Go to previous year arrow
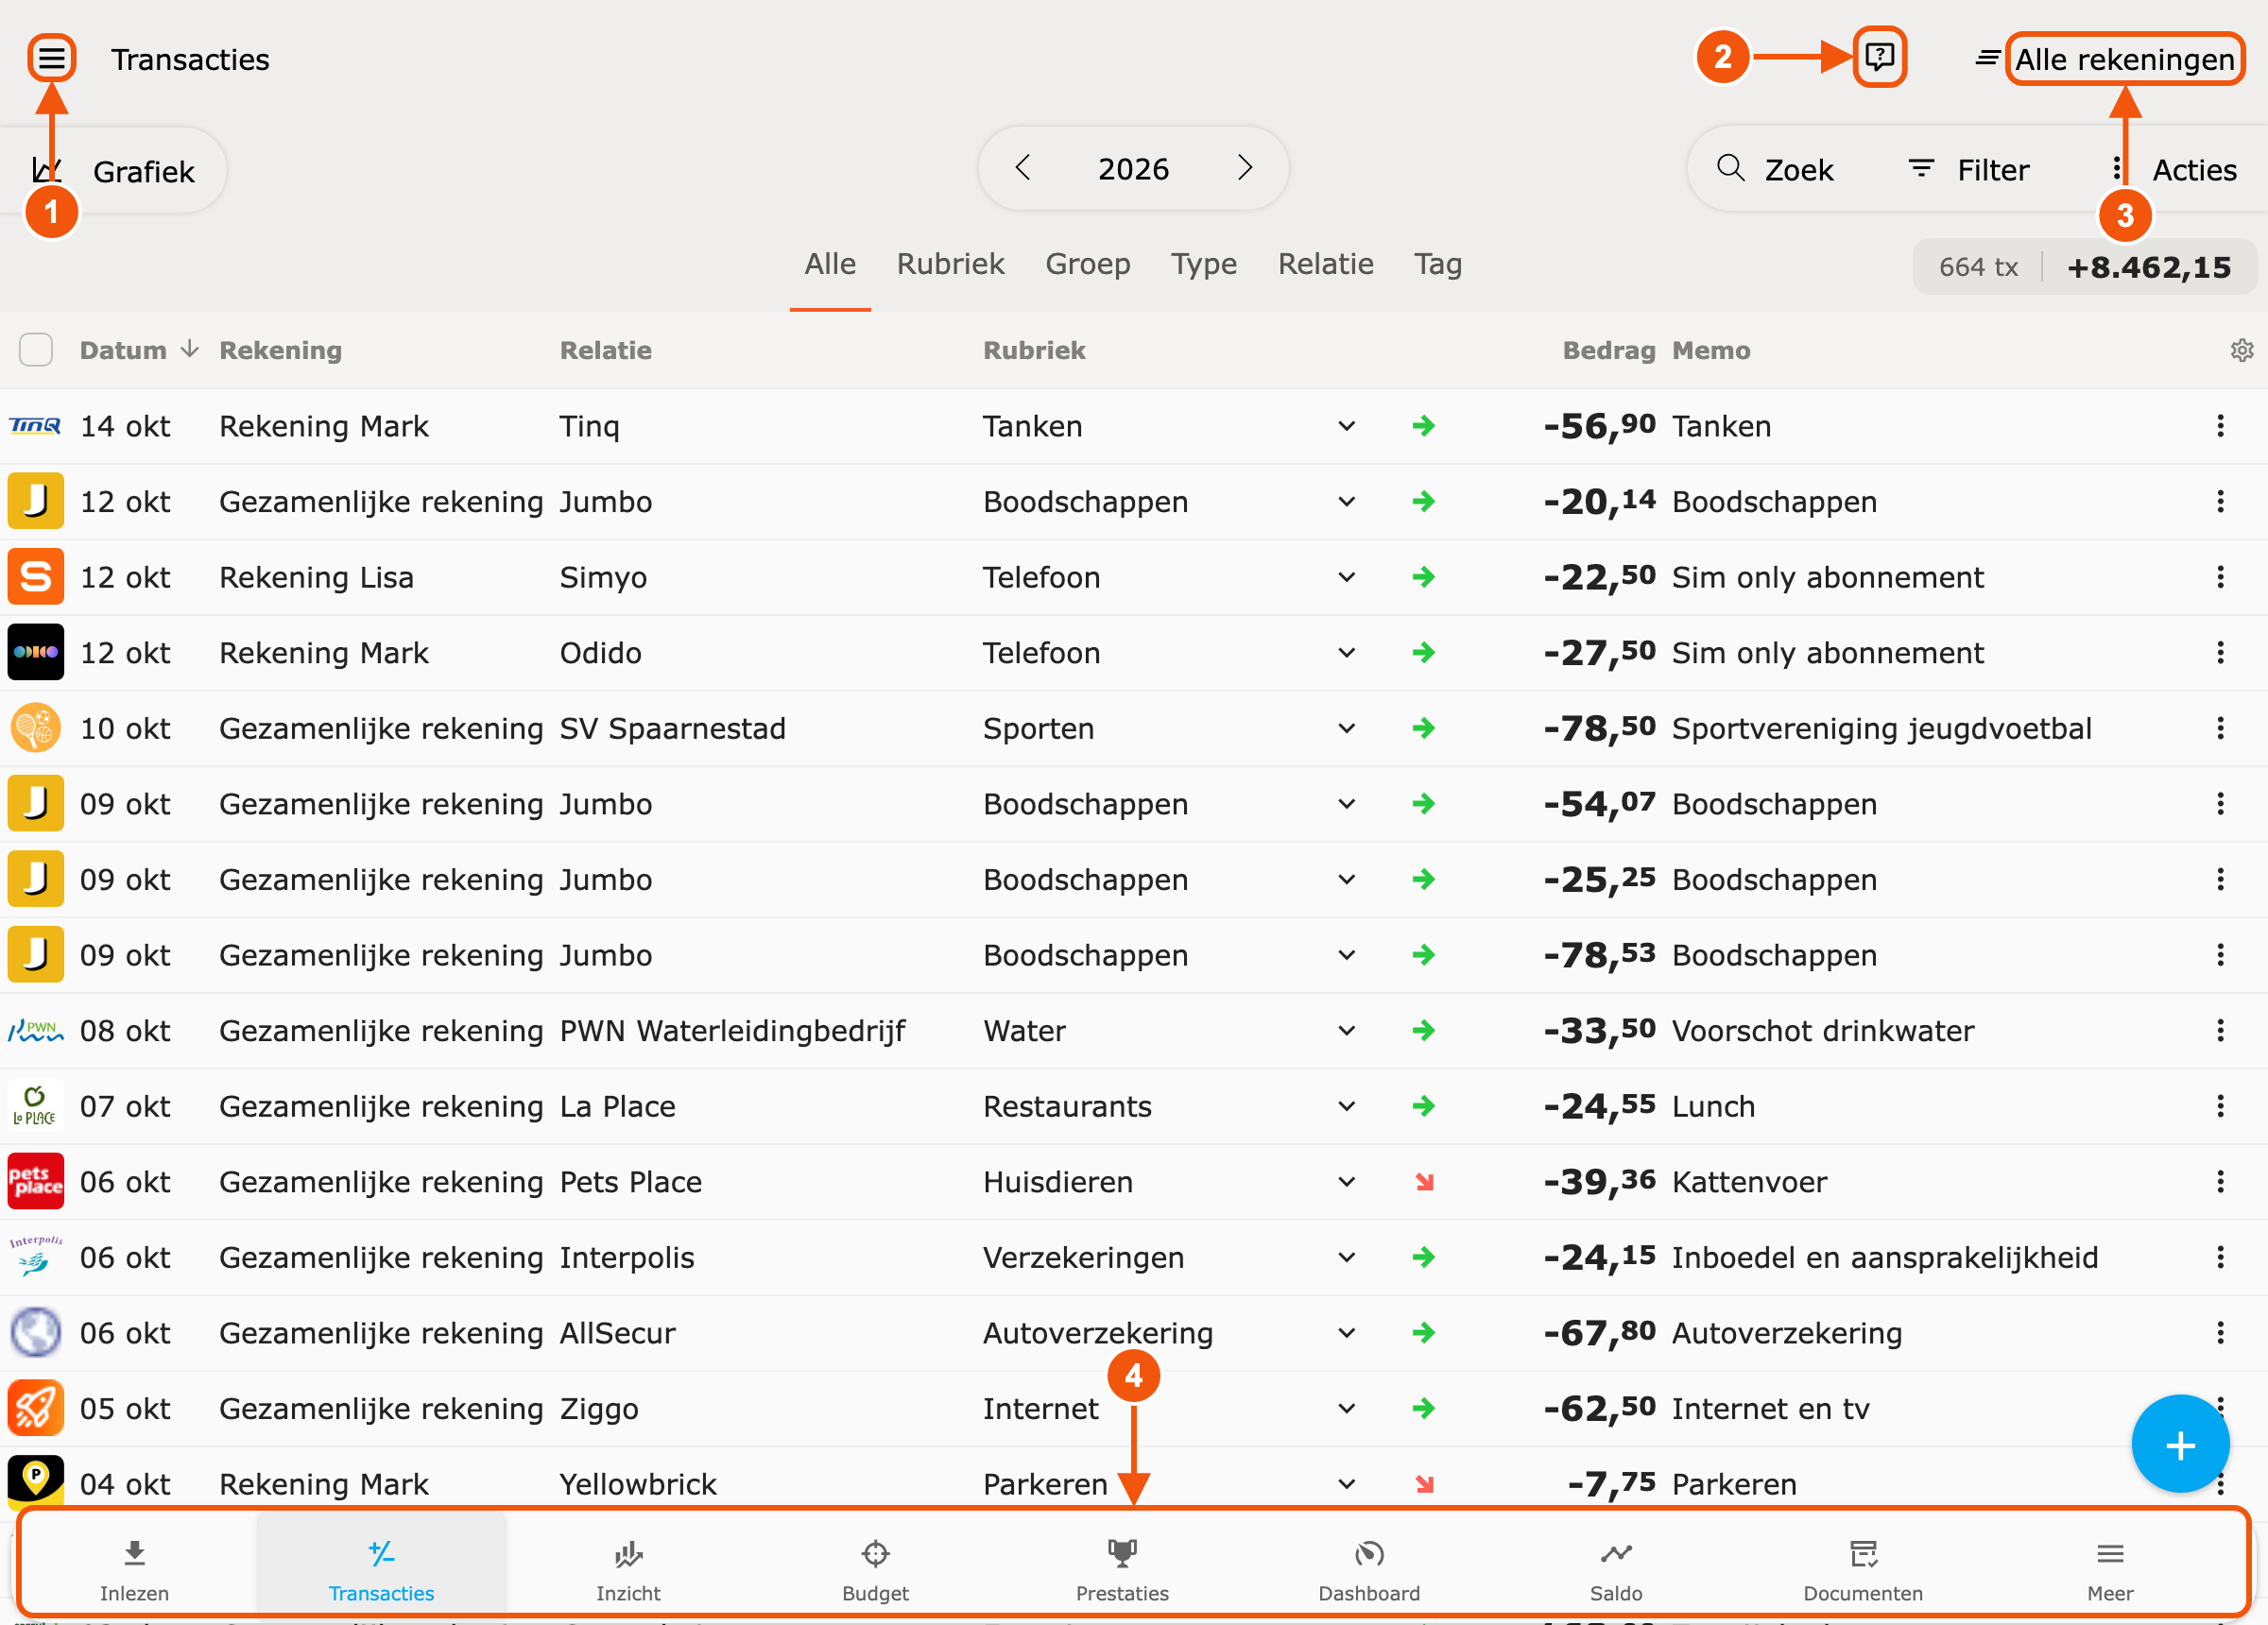This screenshot has height=1625, width=2268. pos(1022,168)
